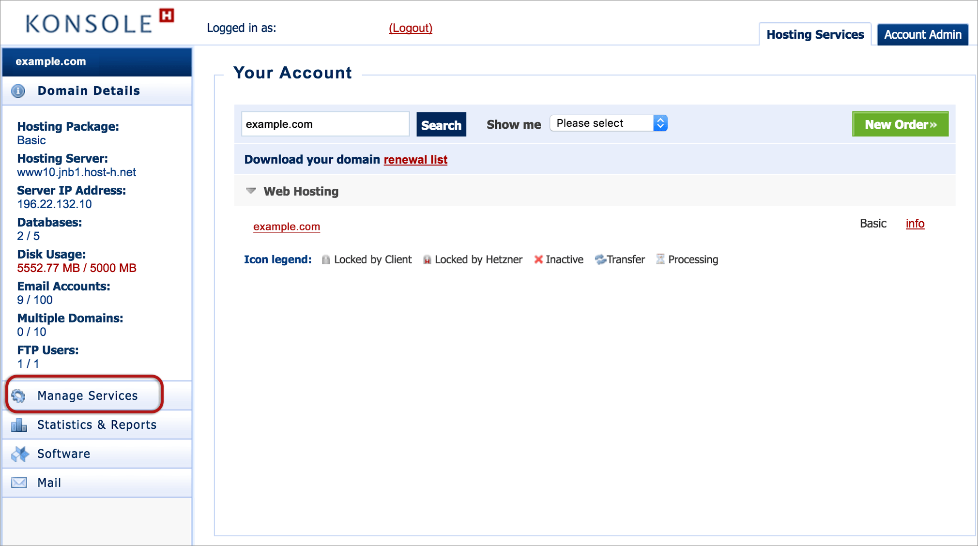Click the Mail icon
Viewport: 978px width, 546px height.
coord(19,482)
